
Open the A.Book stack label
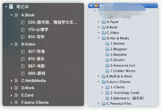[x=28, y=15]
